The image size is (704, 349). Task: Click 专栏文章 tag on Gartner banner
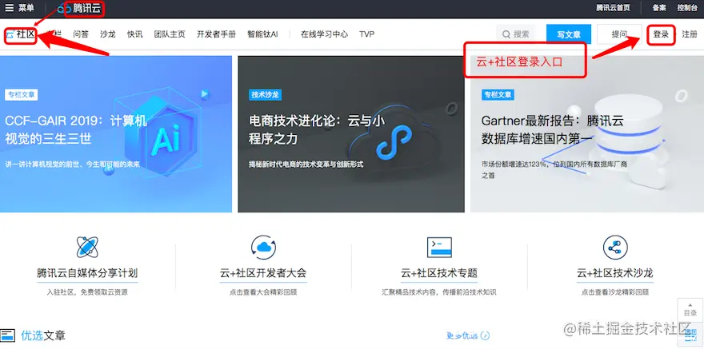click(498, 94)
